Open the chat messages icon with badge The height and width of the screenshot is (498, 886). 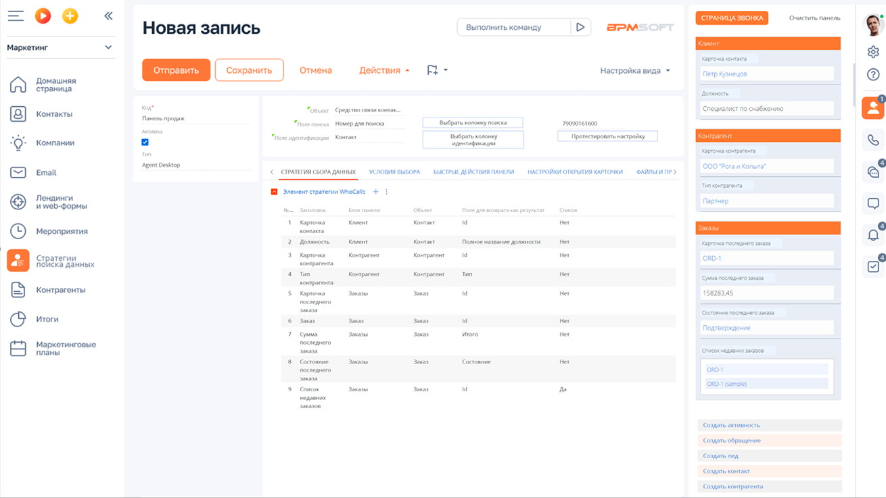873,172
